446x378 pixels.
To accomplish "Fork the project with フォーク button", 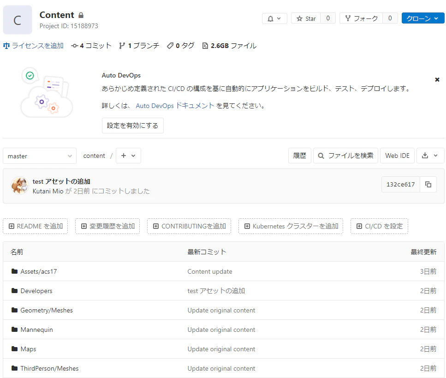I will coord(361,18).
